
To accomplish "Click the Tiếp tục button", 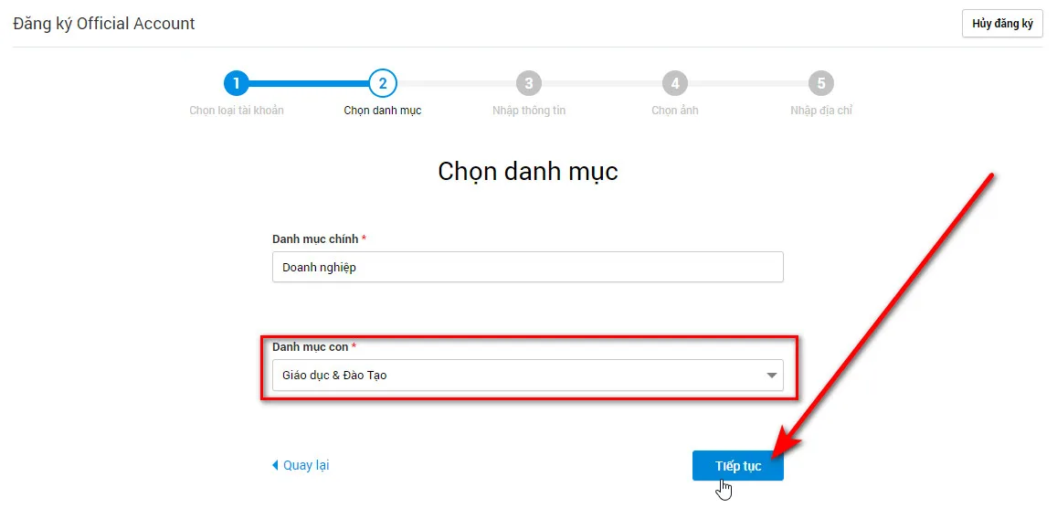I will click(x=737, y=466).
